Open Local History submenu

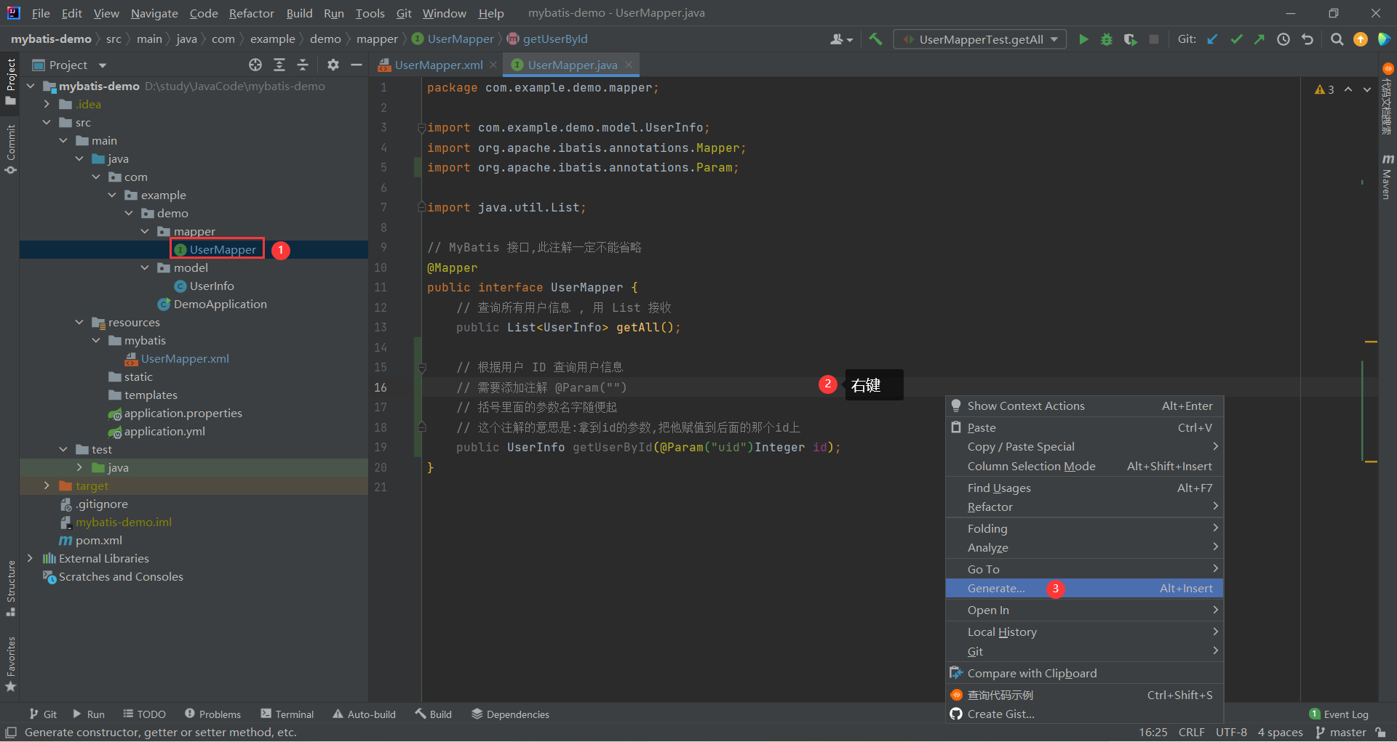click(x=1084, y=632)
